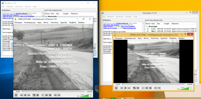Click dev@syncplay.pl link in right Syncplay
Screen dimensions: 201x99
pyautogui.click(x=122, y=23)
